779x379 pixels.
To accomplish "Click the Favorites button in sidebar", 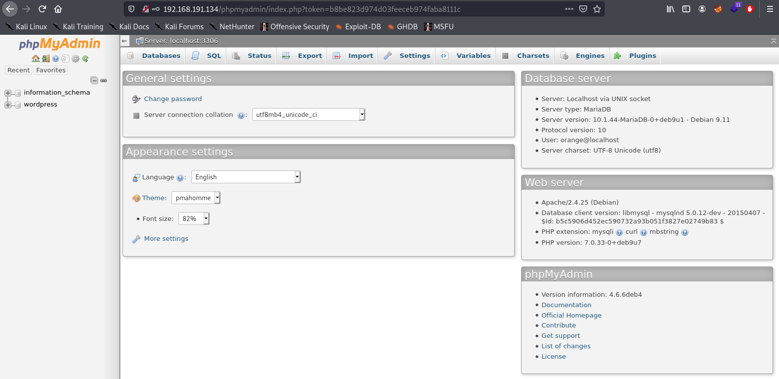I will click(x=51, y=70).
